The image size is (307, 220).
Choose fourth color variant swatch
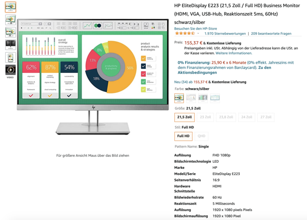coord(215,98)
